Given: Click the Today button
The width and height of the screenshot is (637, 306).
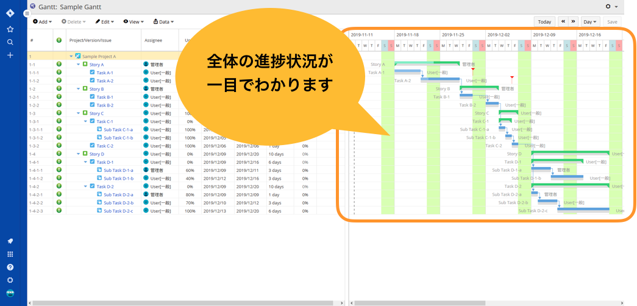Looking at the screenshot, I should click(544, 22).
